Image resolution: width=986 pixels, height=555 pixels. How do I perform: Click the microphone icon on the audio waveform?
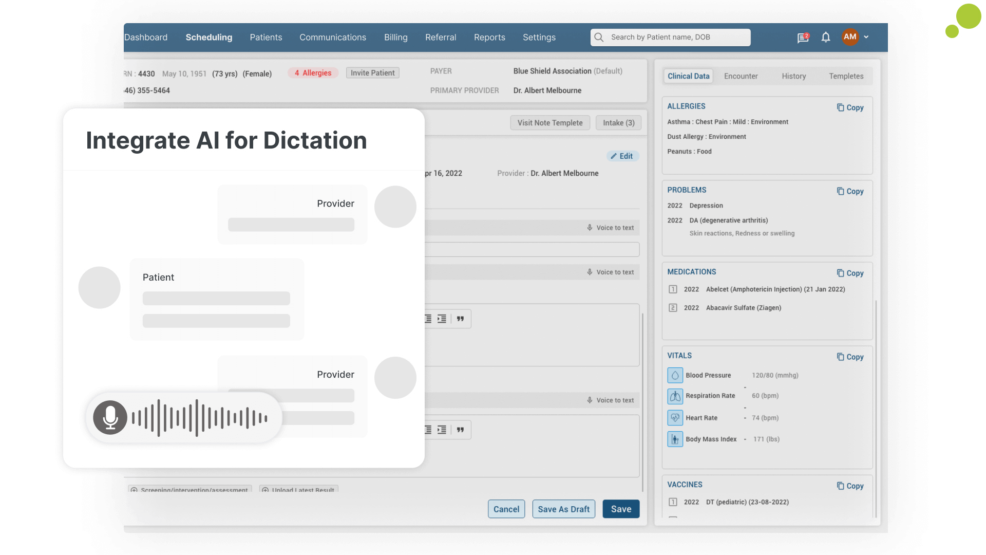pos(110,418)
